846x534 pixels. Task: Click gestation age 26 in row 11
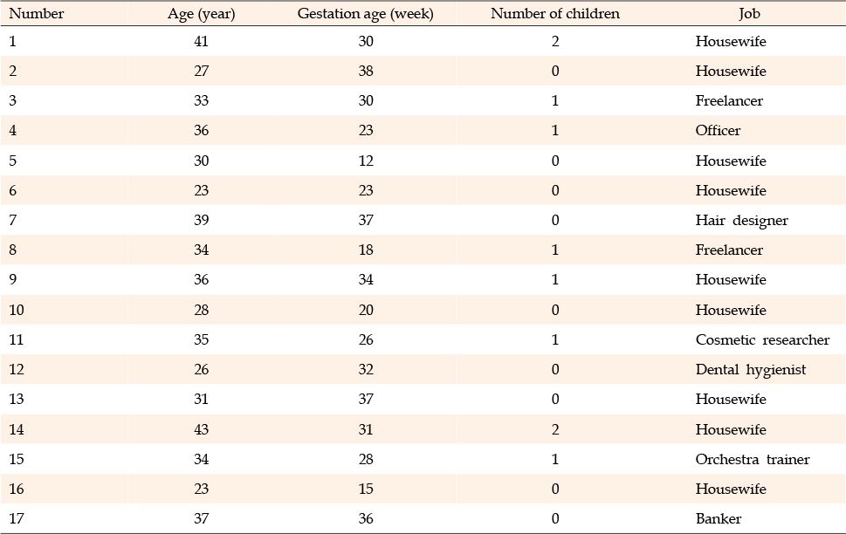click(x=365, y=339)
